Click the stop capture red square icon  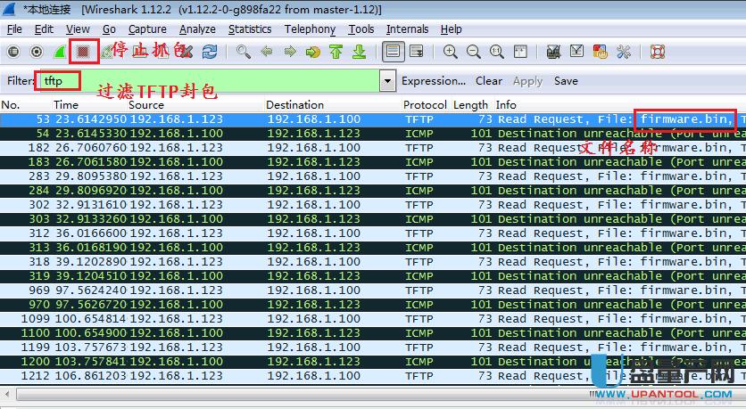coord(83,52)
